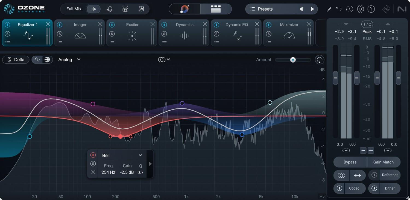This screenshot has height=200, width=410.
Task: Click the Native Instruments logo
Action: (x=402, y=9)
